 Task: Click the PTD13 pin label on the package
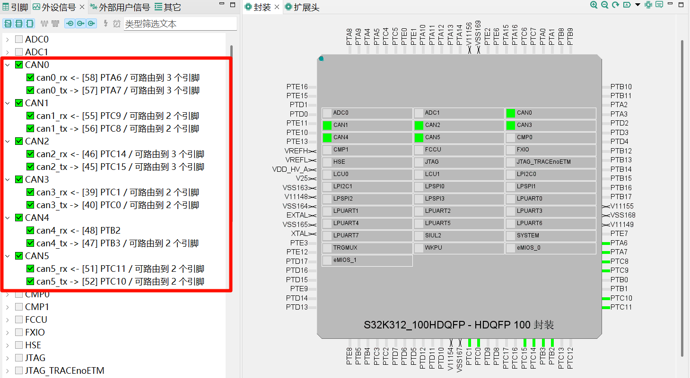297,307
